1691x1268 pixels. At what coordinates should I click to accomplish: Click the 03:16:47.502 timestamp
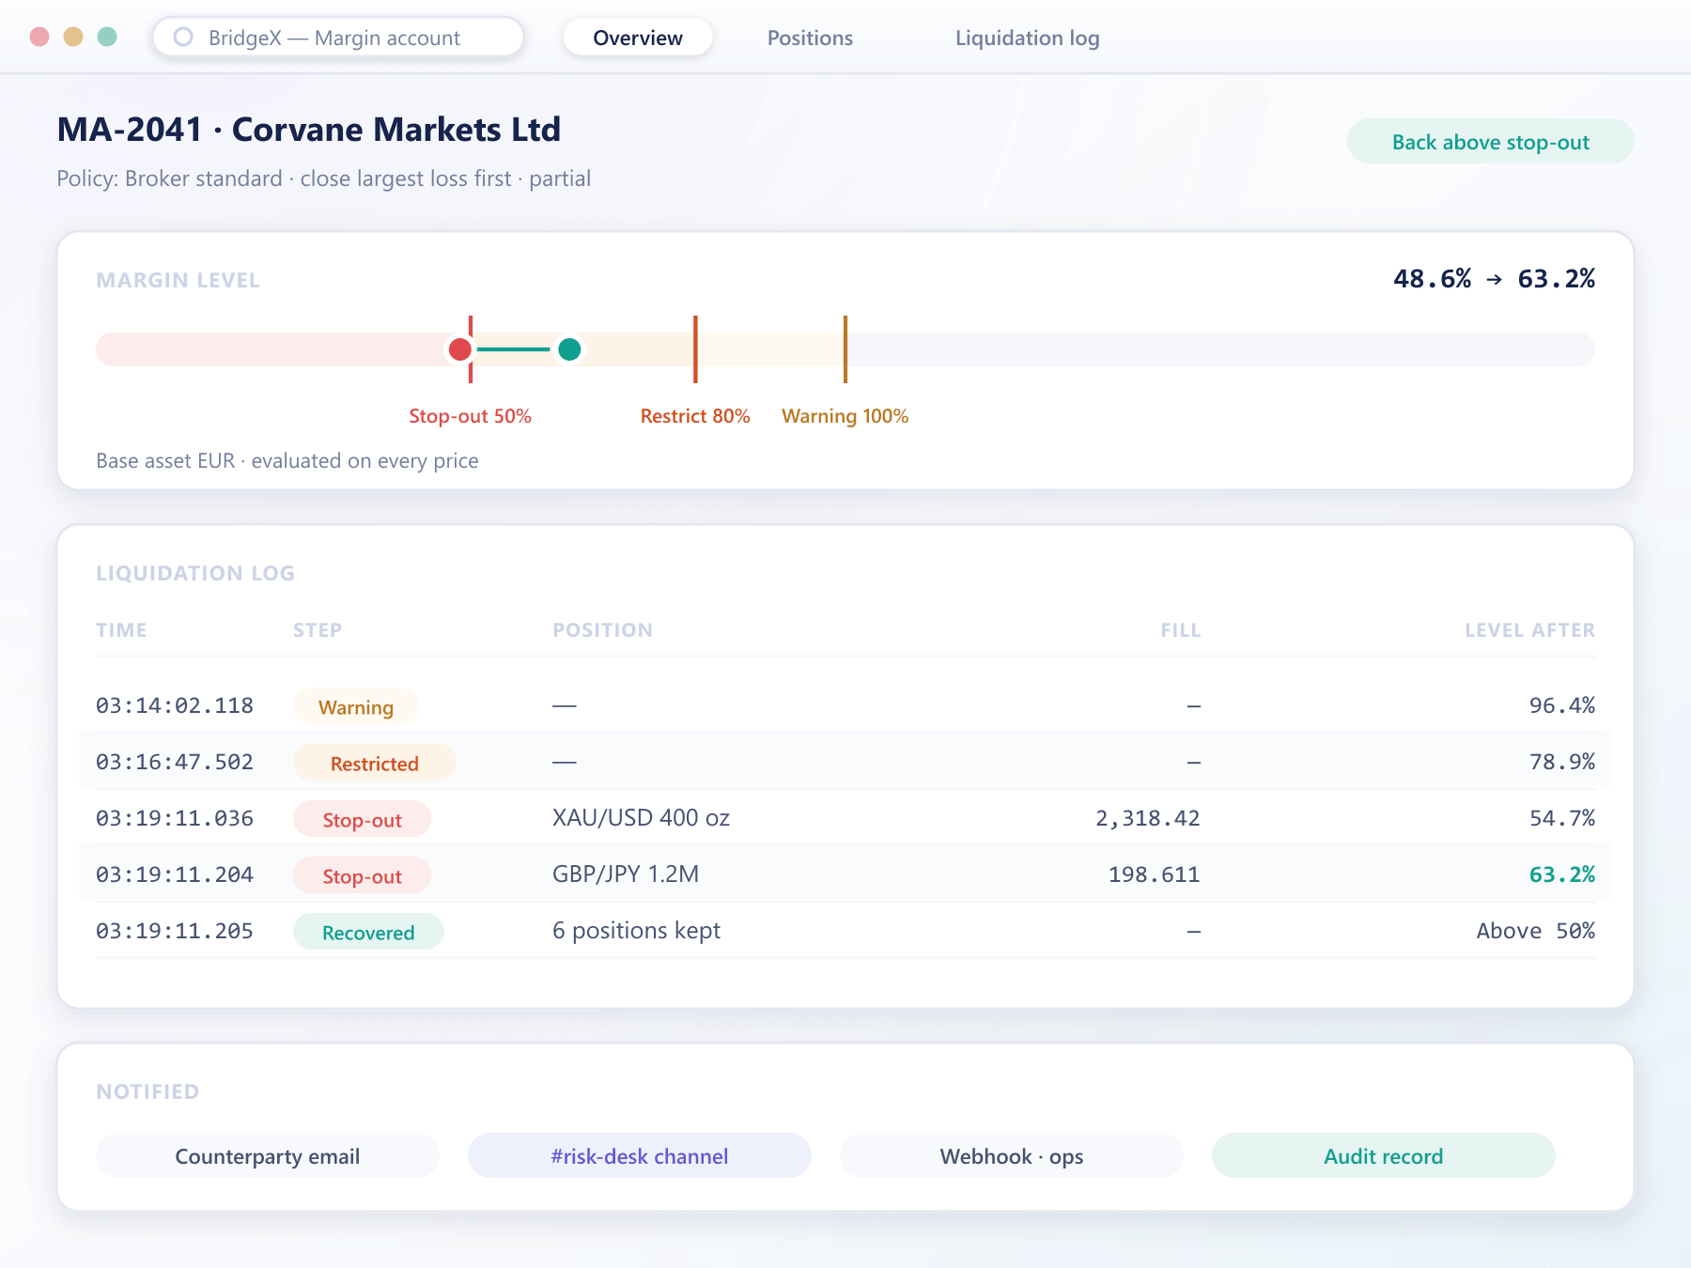click(x=175, y=762)
